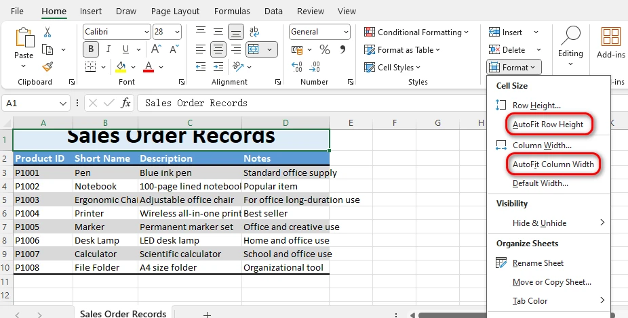Screen dimensions: 628x318
Task: Click Increase Decimal icon
Action: 297,67
